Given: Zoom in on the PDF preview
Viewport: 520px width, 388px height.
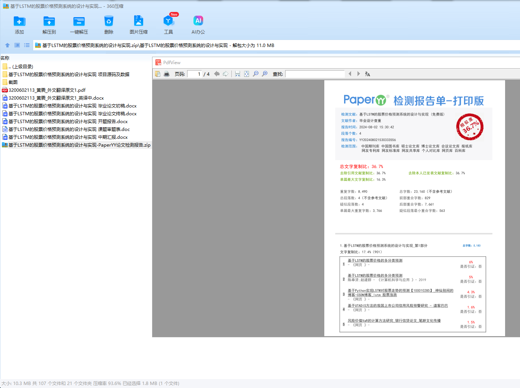Looking at the screenshot, I should pyautogui.click(x=265, y=74).
